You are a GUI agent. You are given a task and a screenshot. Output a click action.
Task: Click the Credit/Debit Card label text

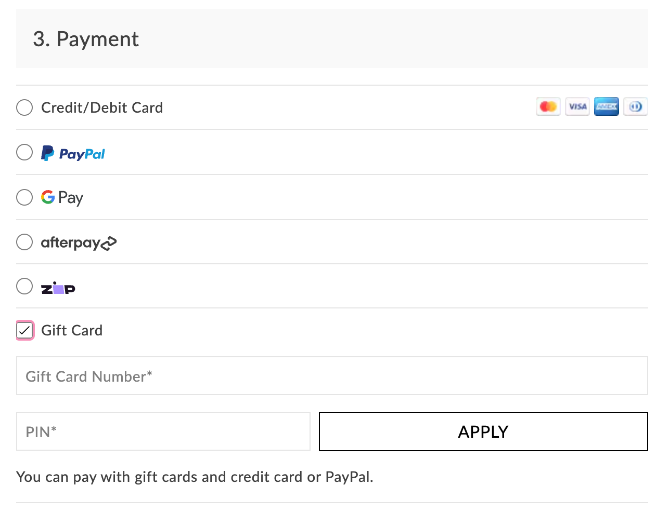point(102,107)
